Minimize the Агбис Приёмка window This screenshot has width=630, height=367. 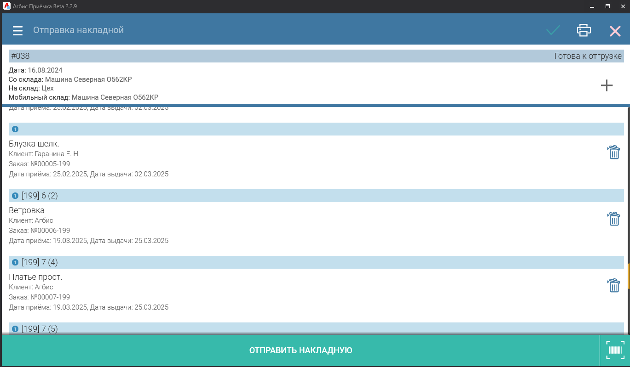(591, 6)
